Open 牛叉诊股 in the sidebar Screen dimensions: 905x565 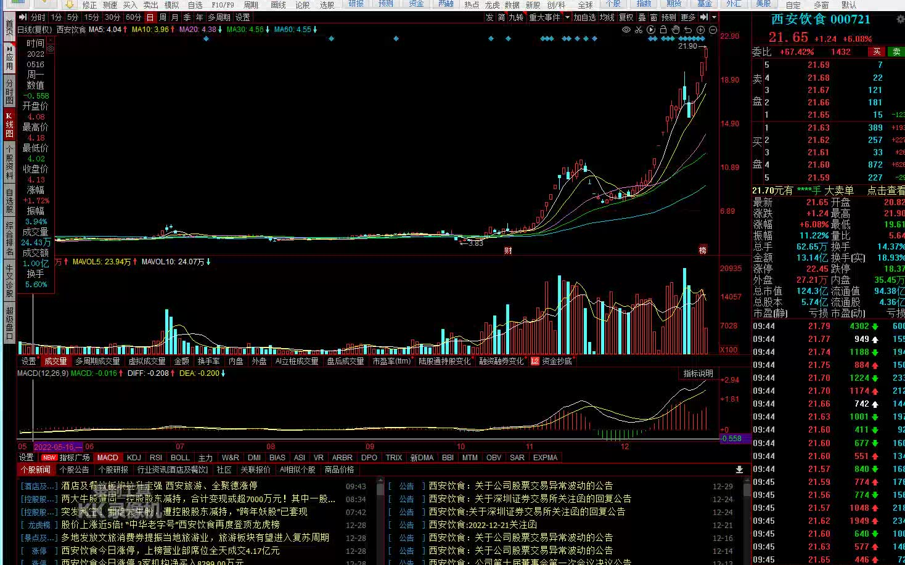pyautogui.click(x=9, y=281)
